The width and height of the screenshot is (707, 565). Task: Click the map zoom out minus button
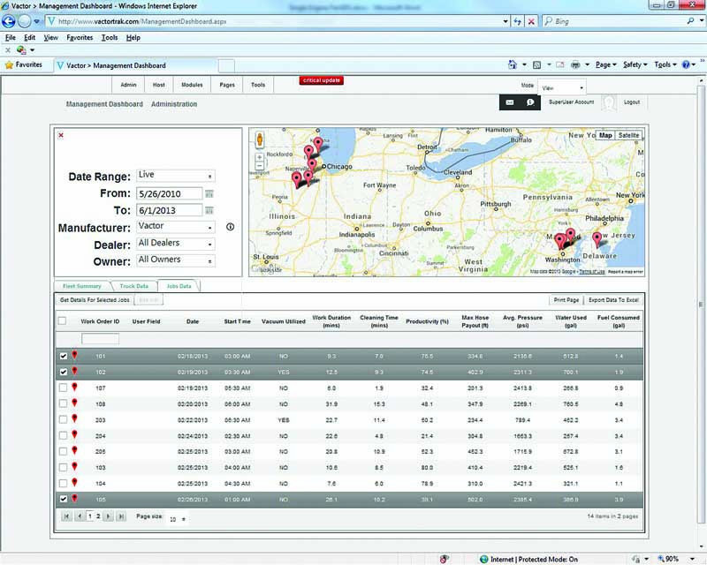point(260,166)
